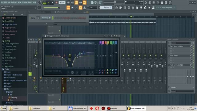The height and width of the screenshot is (111, 197).
Task: Open one-click audio recording microphone icon
Action: click(154, 2)
